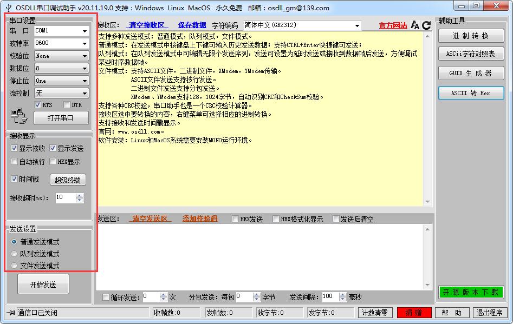
Task: Click receive area scrollbar up arrow
Action: pyautogui.click(x=427, y=36)
